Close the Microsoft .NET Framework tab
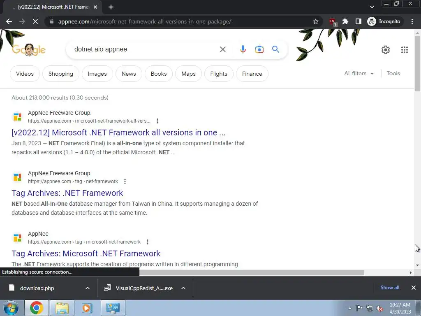 pyautogui.click(x=95, y=7)
